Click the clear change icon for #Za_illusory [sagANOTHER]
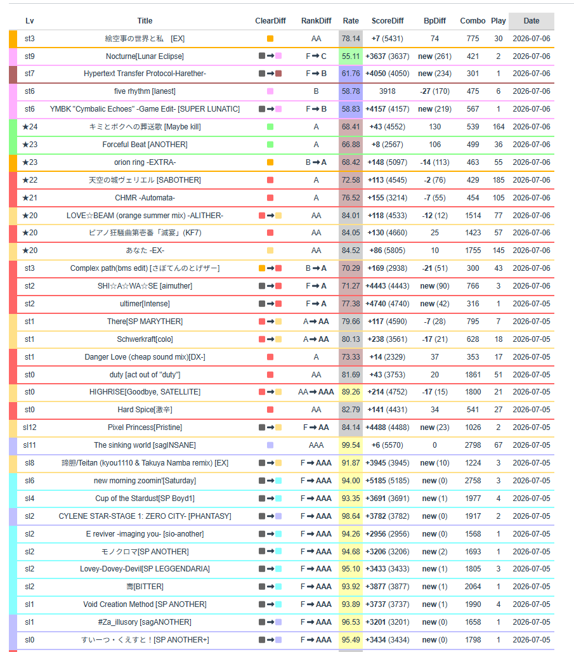Screen dimensions: 574x652 [270, 622]
